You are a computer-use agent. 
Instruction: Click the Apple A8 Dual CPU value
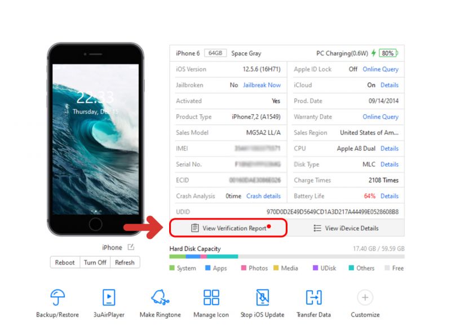pos(356,149)
